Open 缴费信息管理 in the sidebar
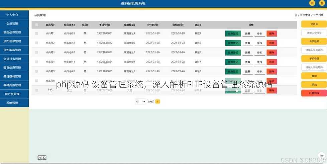327x164 pixels. coord(14,68)
